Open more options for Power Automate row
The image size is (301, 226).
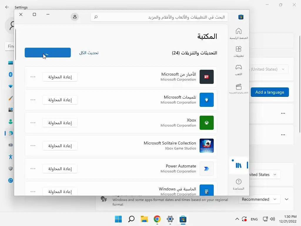click(33, 169)
